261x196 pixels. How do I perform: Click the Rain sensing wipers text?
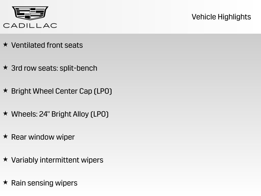44,183
